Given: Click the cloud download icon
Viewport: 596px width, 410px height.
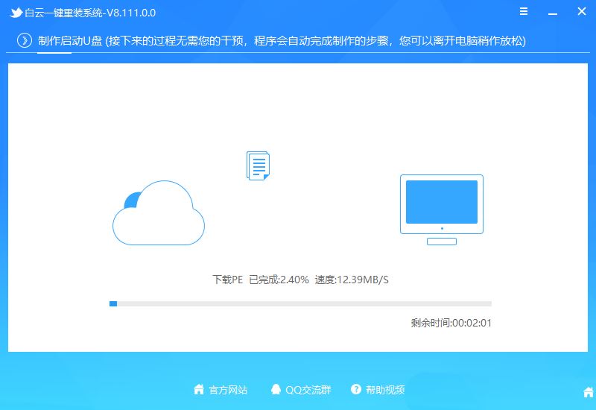Looking at the screenshot, I should click(158, 213).
